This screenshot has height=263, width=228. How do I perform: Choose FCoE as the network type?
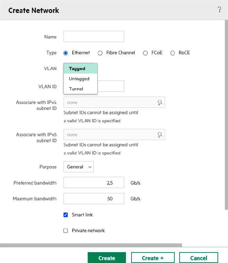tap(145, 53)
